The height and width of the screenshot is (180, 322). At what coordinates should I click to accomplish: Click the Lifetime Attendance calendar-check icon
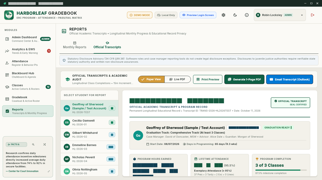(x=196, y=159)
